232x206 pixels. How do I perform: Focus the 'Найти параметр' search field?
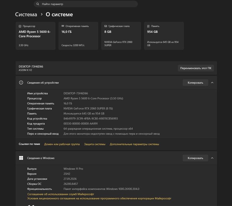click(86, 4)
